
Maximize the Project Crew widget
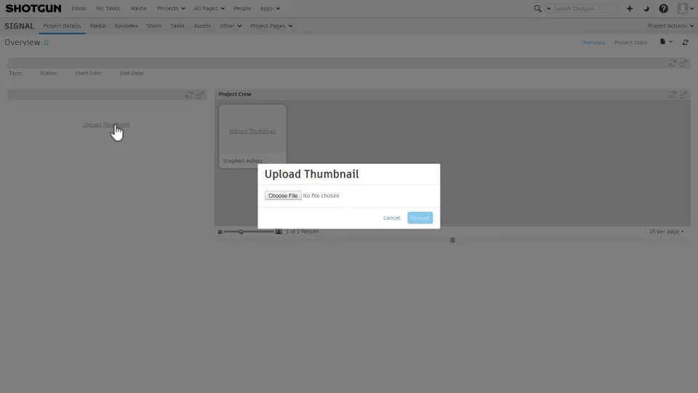[683, 95]
